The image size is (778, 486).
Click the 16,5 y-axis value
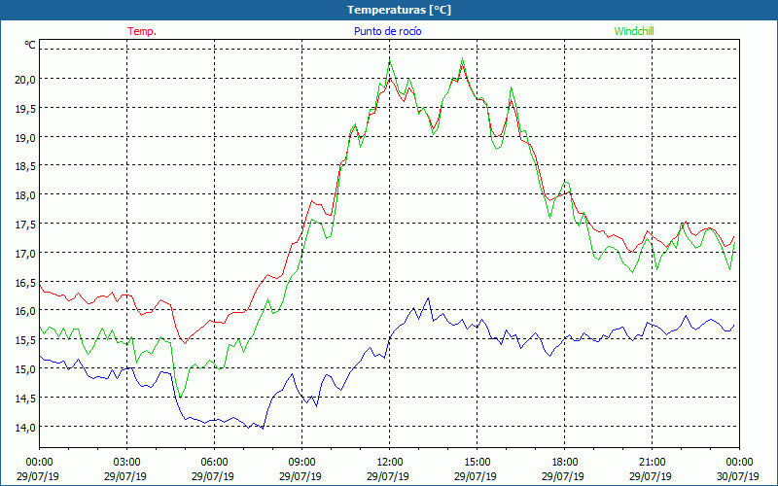point(25,282)
